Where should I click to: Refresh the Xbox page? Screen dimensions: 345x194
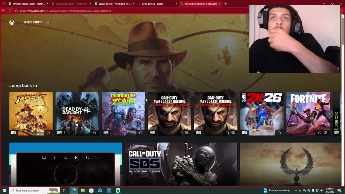(10, 11)
